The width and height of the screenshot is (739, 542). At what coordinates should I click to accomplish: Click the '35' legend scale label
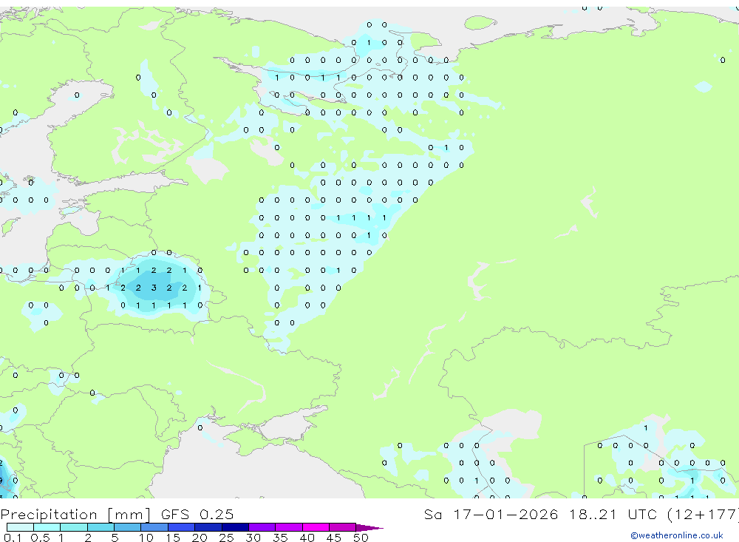click(x=280, y=538)
